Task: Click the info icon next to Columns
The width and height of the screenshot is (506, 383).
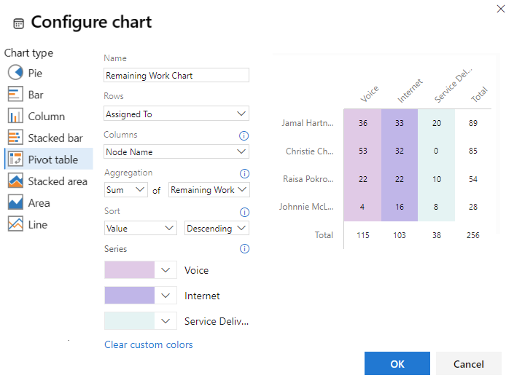Action: [244, 135]
